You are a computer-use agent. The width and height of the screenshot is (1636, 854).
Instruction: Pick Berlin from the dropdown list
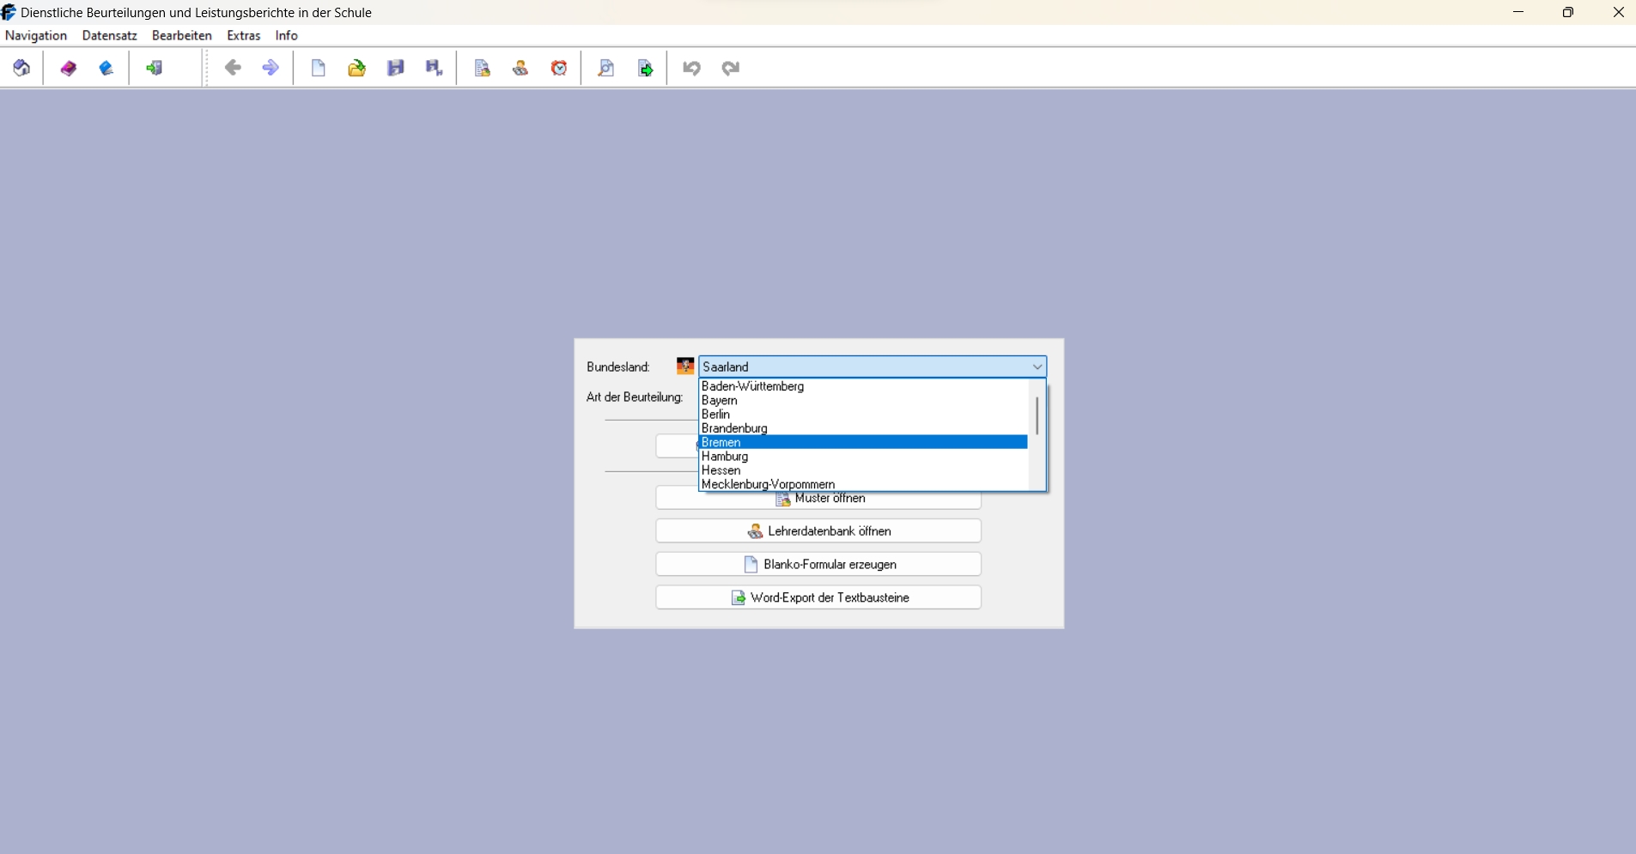[864, 414]
